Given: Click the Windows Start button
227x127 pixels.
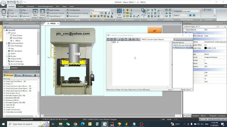Looking at the screenshot, I should point(3,124).
